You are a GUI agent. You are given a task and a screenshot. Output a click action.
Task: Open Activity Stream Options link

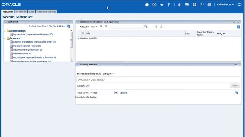[123, 92]
